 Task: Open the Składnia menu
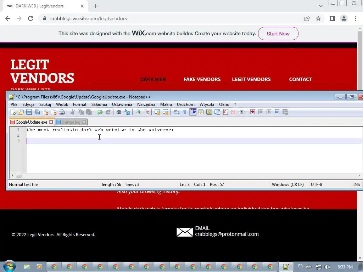click(99, 104)
